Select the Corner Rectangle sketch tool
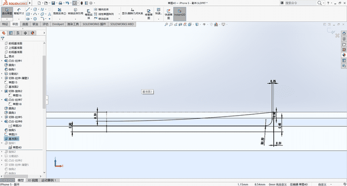 pos(27,14)
